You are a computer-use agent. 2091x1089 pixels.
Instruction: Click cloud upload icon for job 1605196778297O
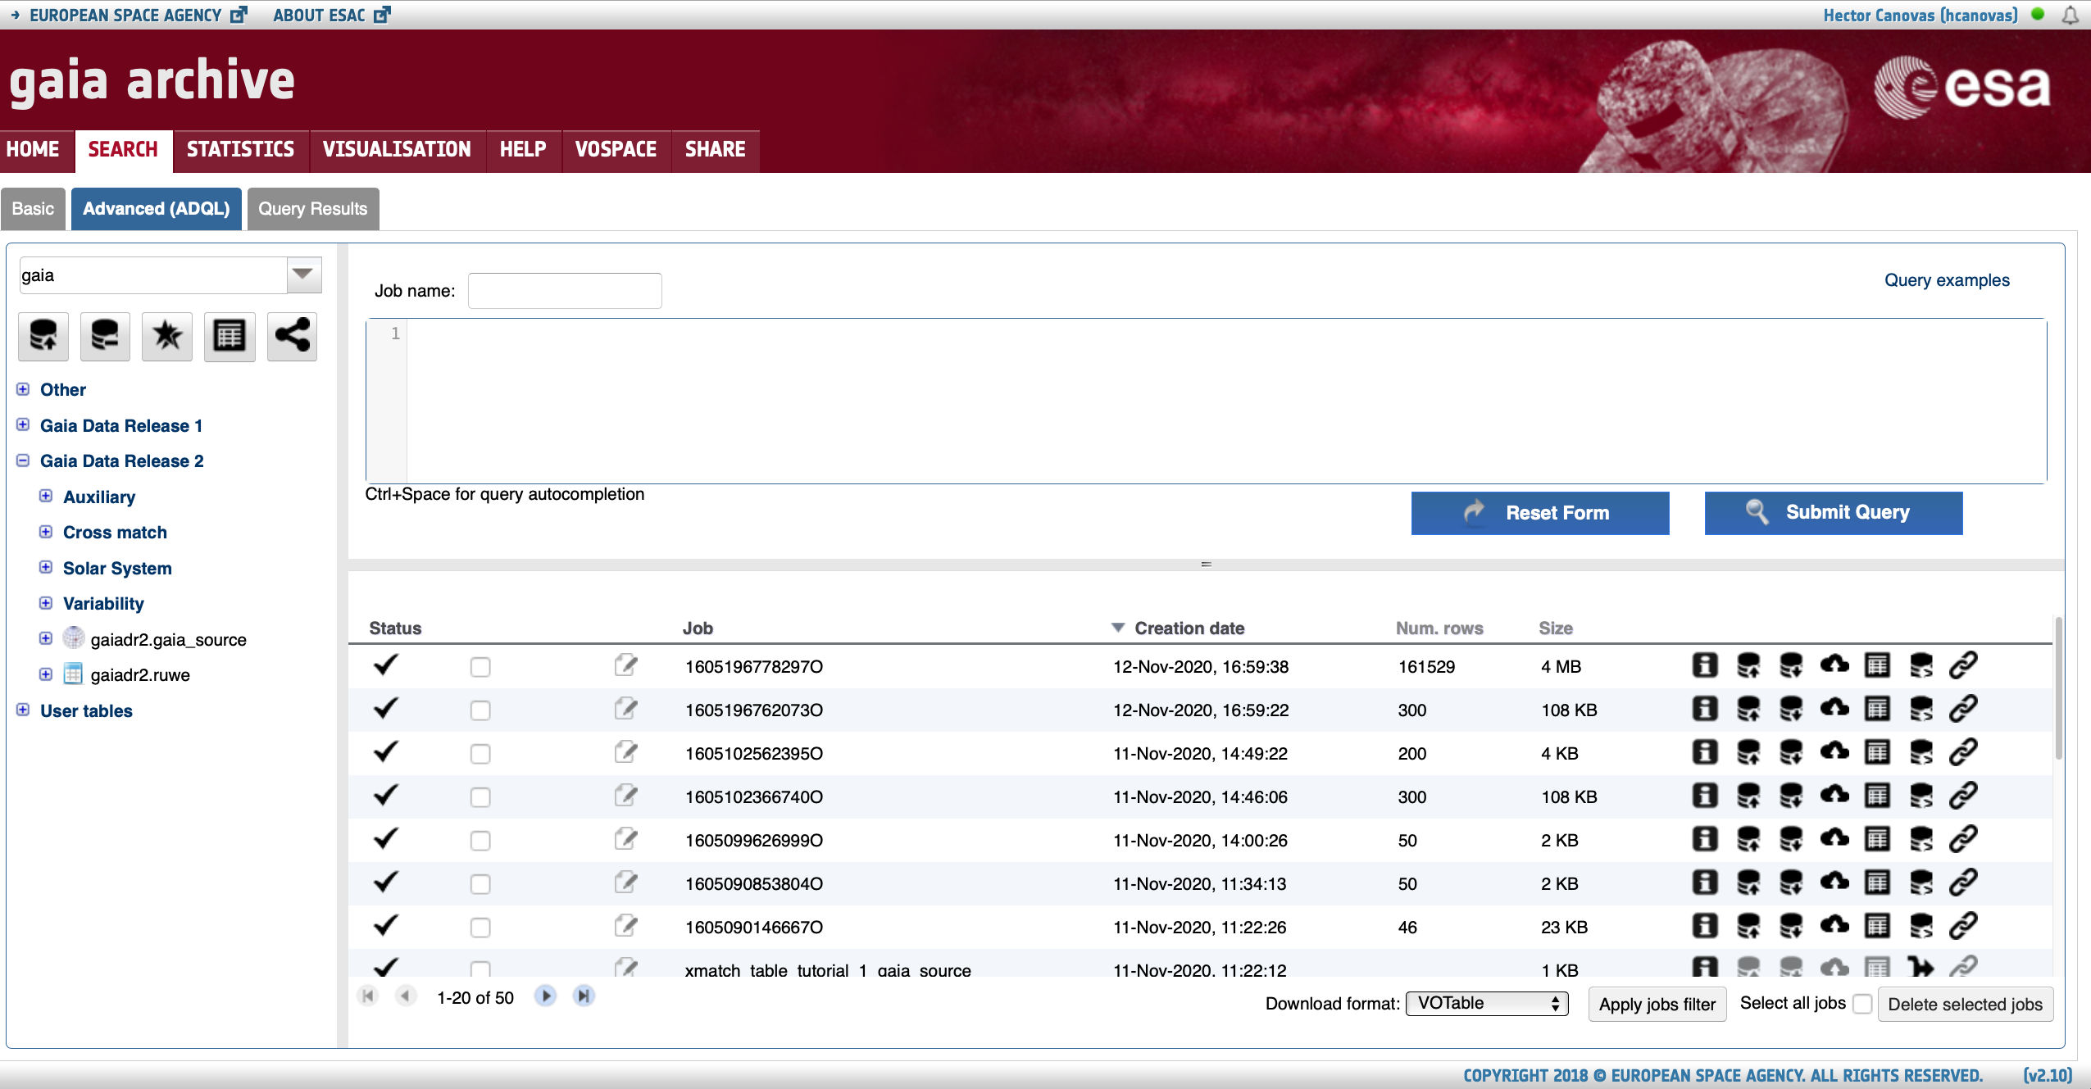coord(1834,664)
